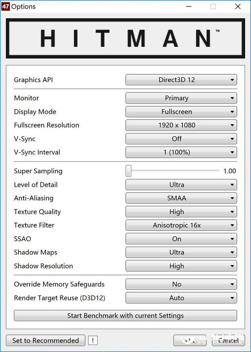Click the Set to Recommended button
The height and width of the screenshot is (352, 251).
coord(45,340)
